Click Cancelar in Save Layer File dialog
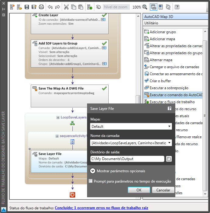Image resolution: width=210 pixels, height=213 pixels. (x=163, y=190)
